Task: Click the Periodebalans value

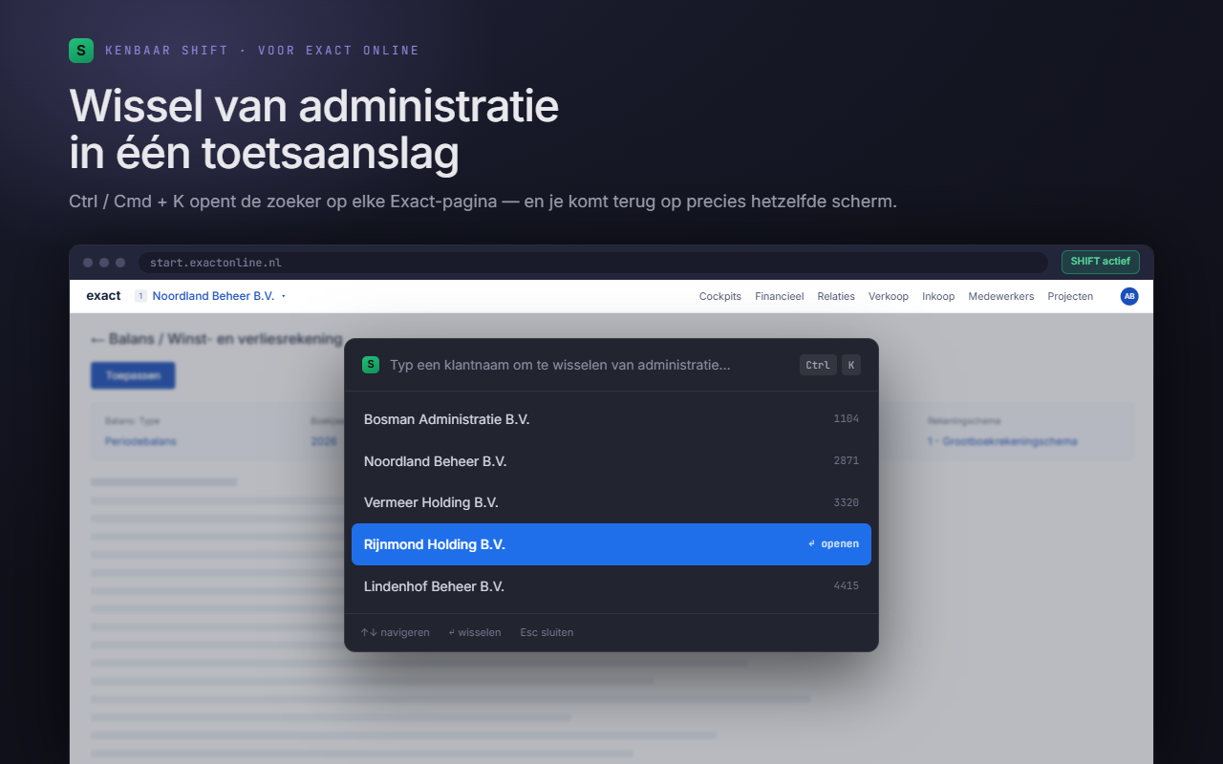Action: click(140, 441)
